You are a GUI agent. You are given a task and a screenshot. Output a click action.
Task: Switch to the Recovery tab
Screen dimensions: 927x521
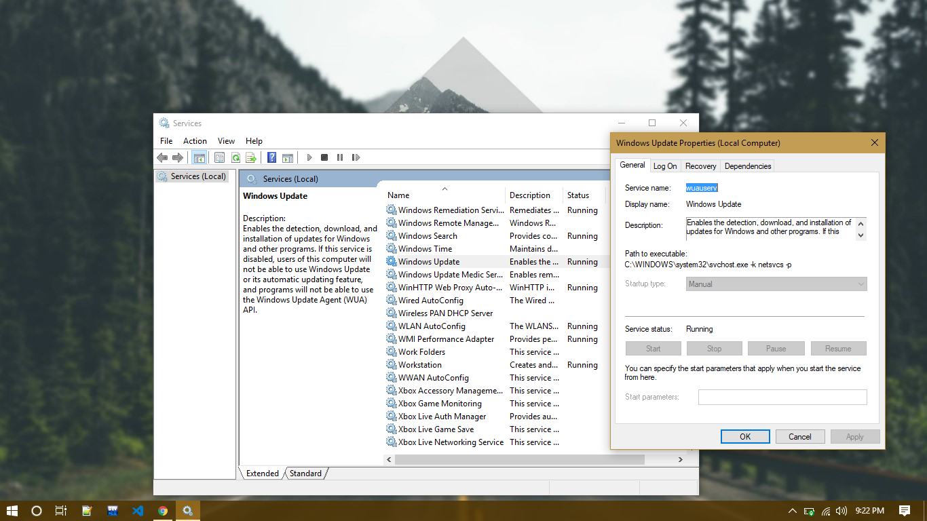click(x=701, y=166)
